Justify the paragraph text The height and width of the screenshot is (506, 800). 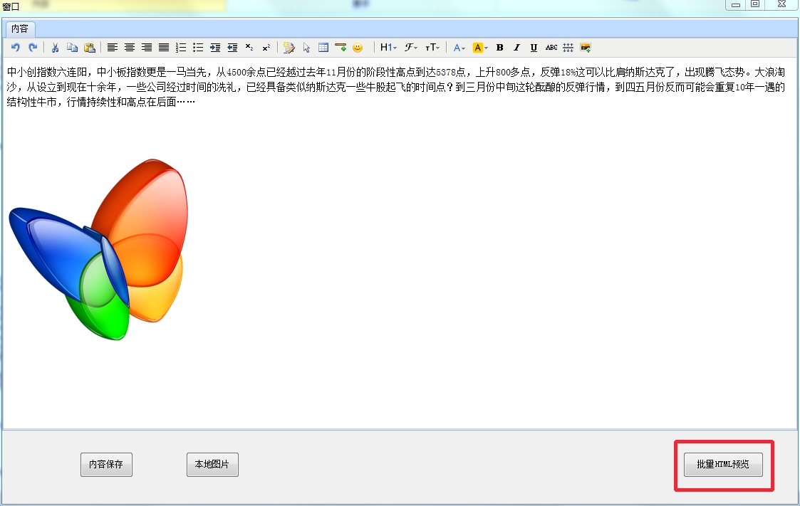(164, 48)
